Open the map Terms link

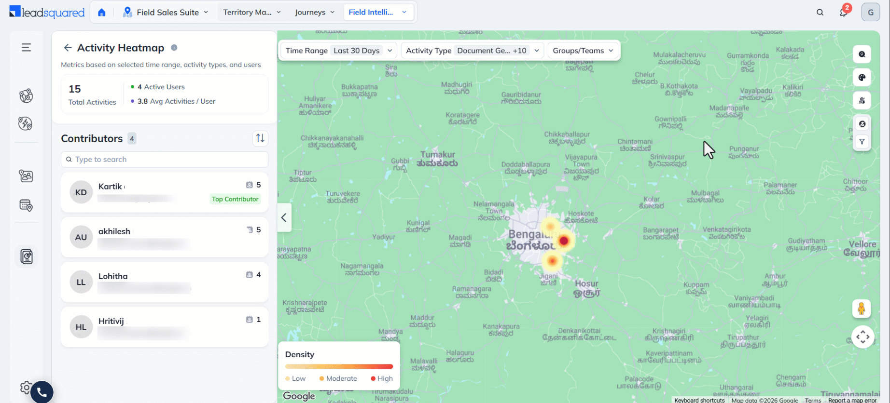pyautogui.click(x=813, y=400)
